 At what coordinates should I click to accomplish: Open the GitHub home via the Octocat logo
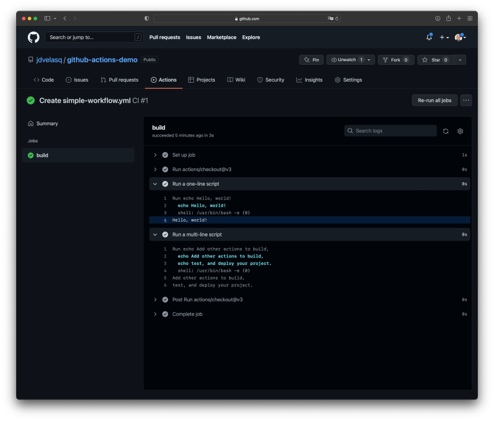[x=33, y=37]
